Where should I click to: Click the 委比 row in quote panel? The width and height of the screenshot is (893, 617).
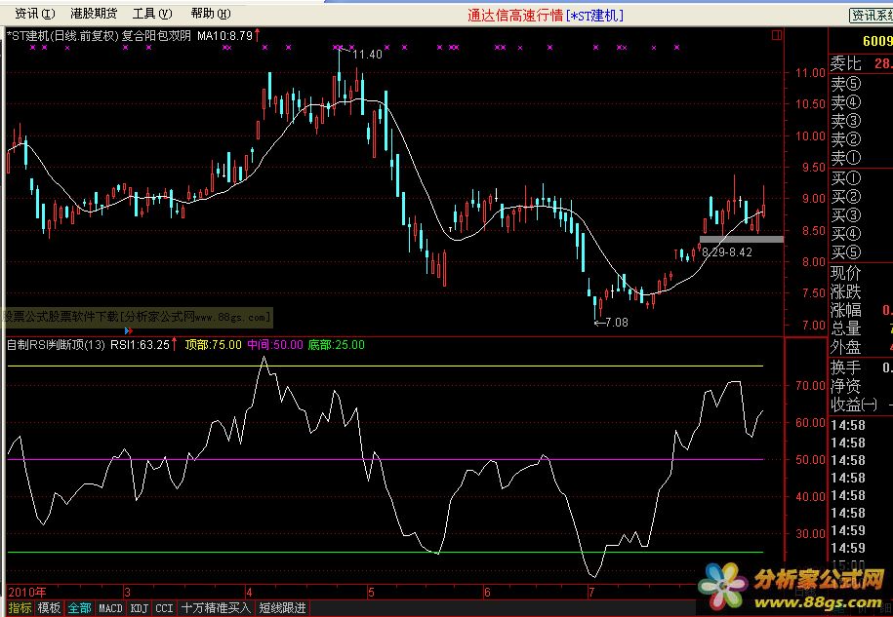[861, 63]
